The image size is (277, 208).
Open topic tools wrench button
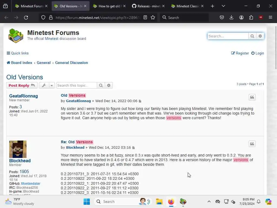coord(44,85)
